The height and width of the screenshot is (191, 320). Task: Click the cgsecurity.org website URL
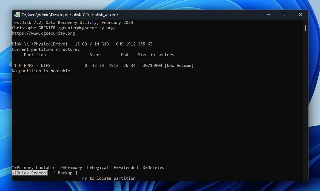click(x=43, y=33)
